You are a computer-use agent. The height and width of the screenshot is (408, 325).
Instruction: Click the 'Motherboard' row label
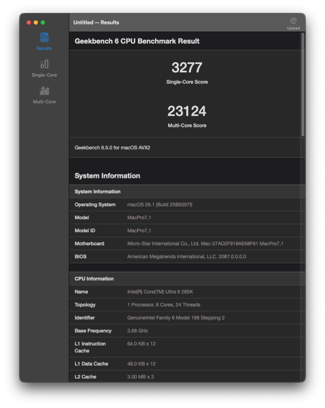(x=90, y=244)
